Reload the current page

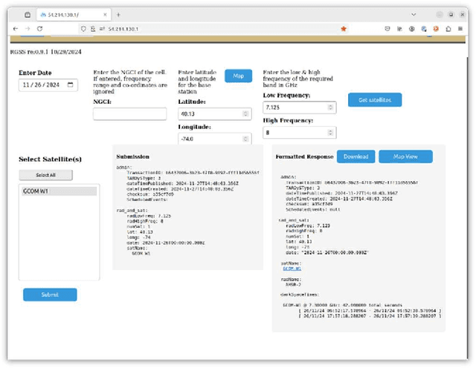click(x=39, y=28)
